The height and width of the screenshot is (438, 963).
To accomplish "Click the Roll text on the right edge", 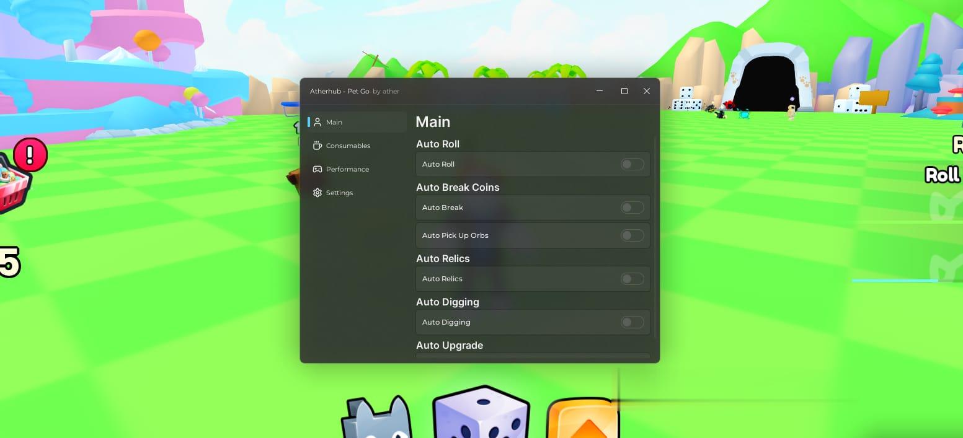I will 943,175.
